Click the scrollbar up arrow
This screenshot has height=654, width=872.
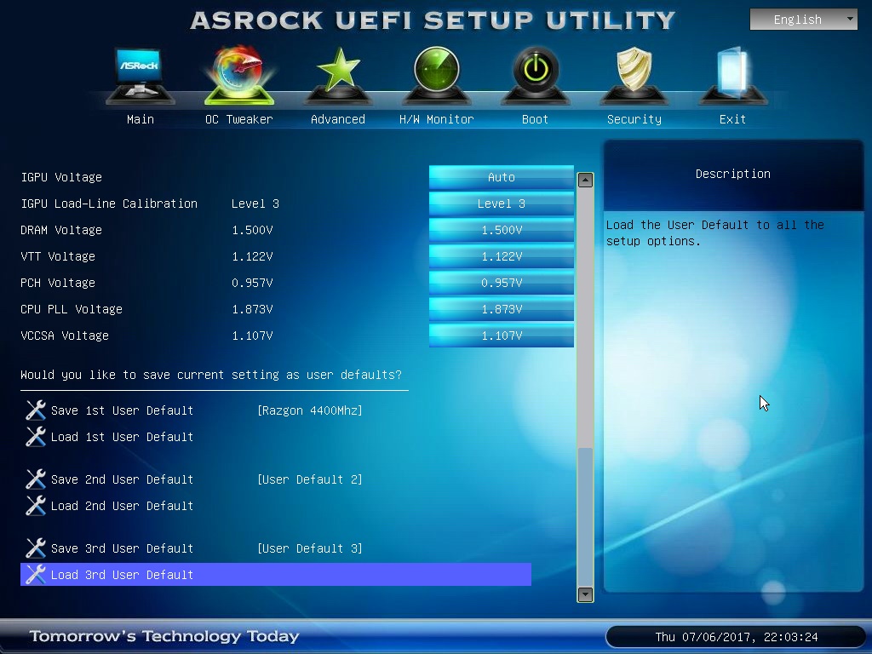coord(585,180)
